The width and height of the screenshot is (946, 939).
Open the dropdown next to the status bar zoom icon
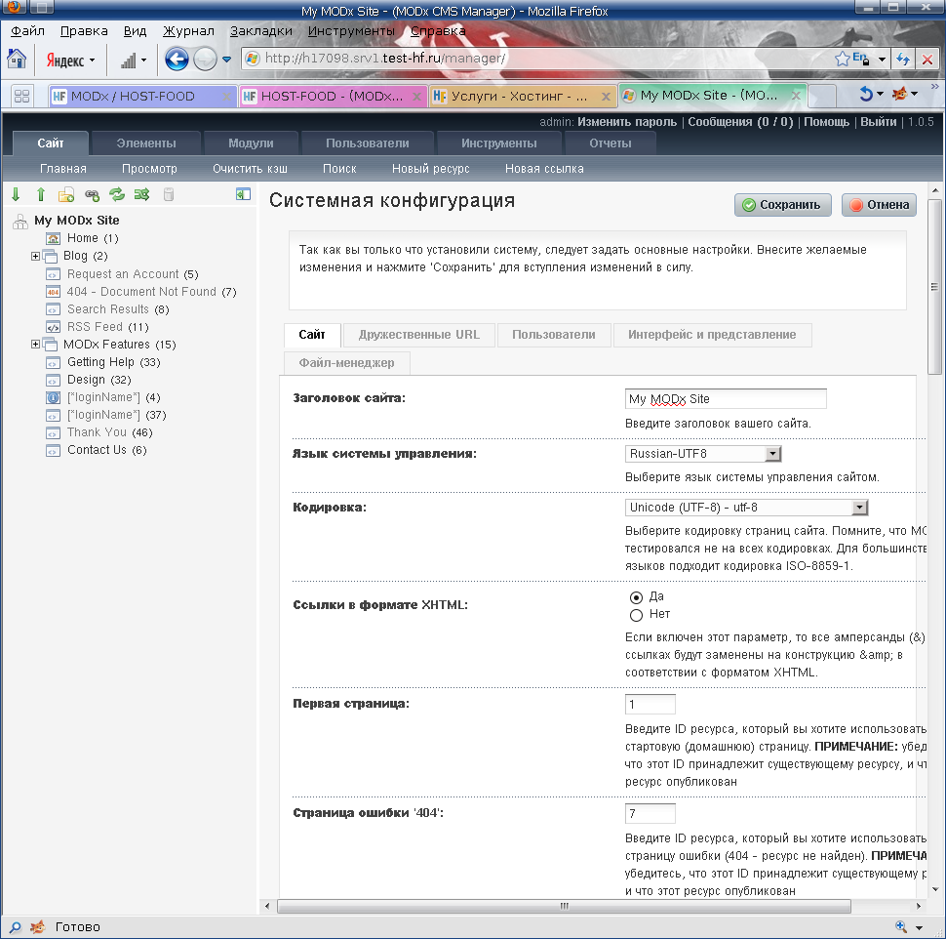pyautogui.click(x=919, y=927)
